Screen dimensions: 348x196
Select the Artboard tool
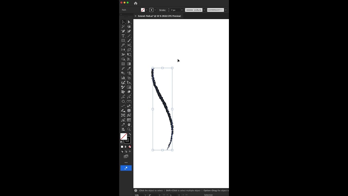[129, 78]
